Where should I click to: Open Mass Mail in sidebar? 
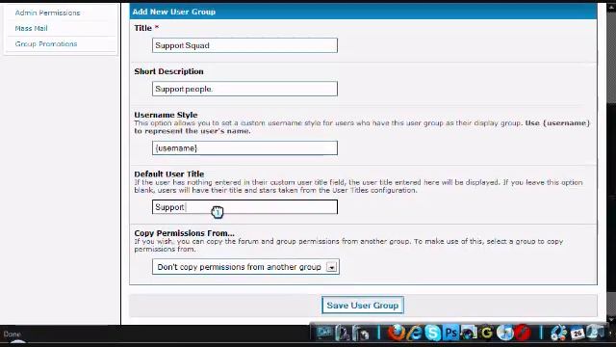point(31,28)
